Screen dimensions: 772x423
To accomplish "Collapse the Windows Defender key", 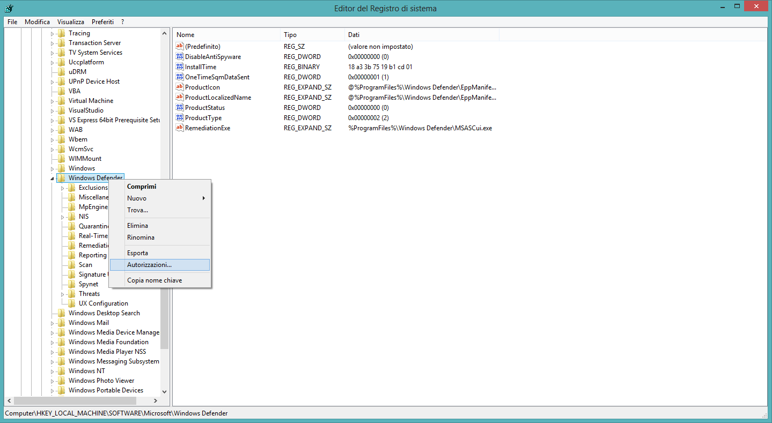I will pyautogui.click(x=53, y=179).
